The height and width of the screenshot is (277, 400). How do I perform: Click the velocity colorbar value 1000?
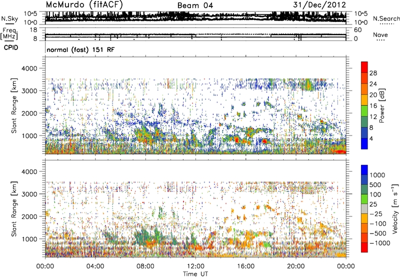coord(377,175)
